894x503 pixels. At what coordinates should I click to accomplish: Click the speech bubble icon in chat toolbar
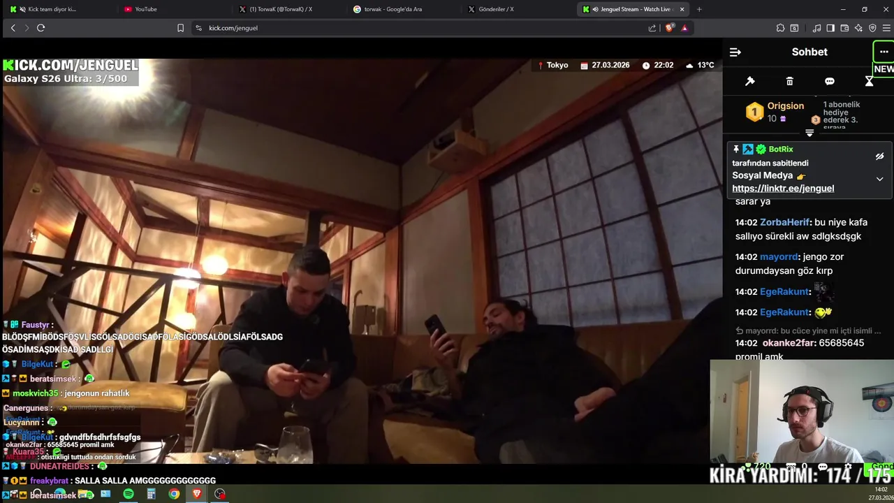pyautogui.click(x=830, y=81)
